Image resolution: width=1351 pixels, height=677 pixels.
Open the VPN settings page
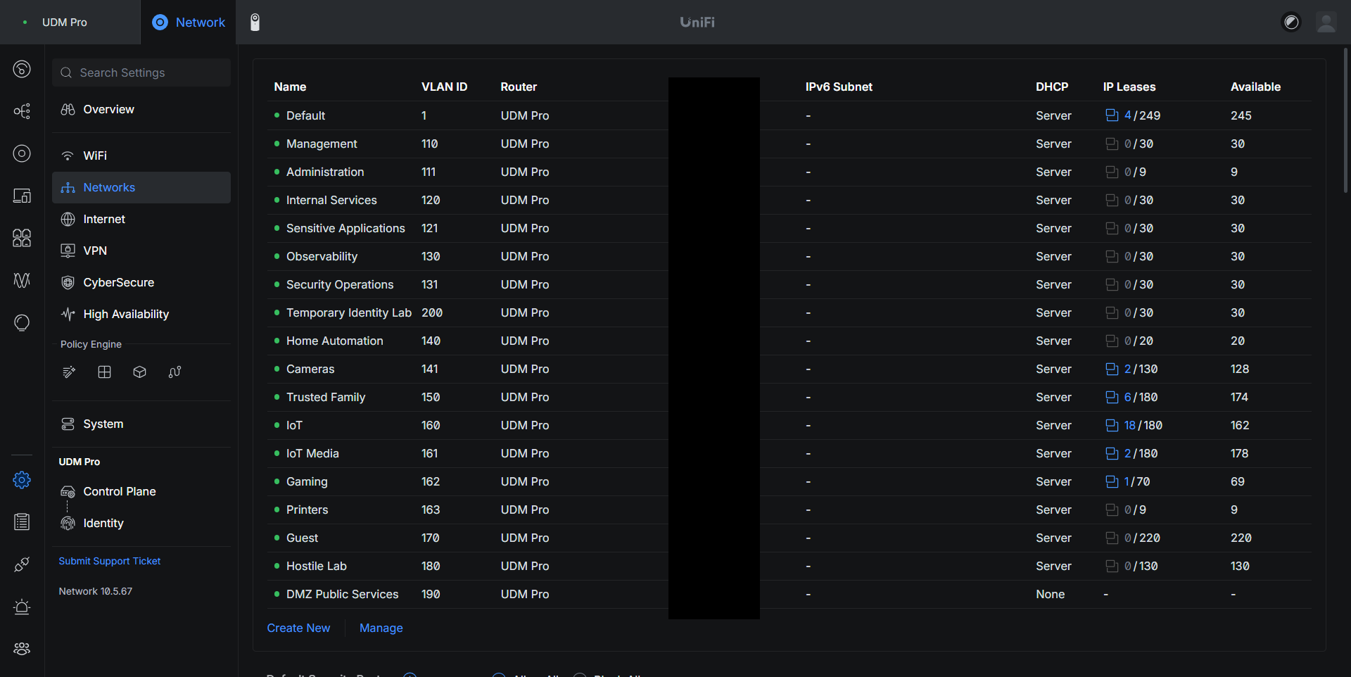pyautogui.click(x=141, y=251)
